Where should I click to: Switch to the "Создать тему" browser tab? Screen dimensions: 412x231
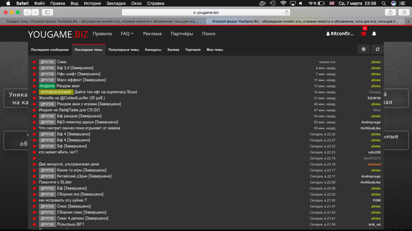click(103, 22)
